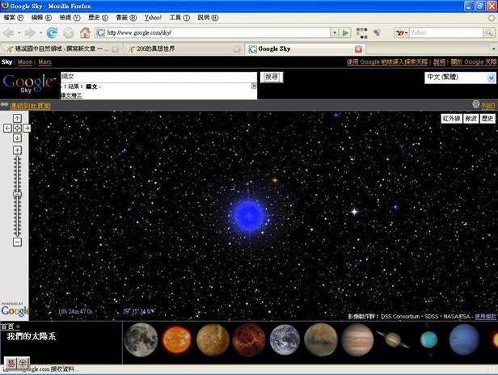Screen dimensions: 498x375
Task: Open the Yahoo! menu
Action: (x=153, y=18)
